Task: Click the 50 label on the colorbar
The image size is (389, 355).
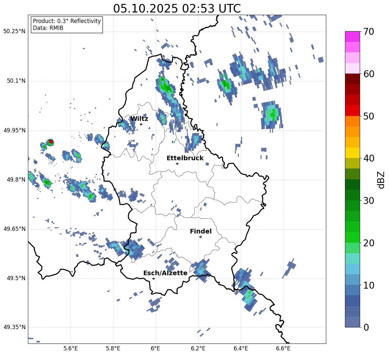Action: [369, 116]
